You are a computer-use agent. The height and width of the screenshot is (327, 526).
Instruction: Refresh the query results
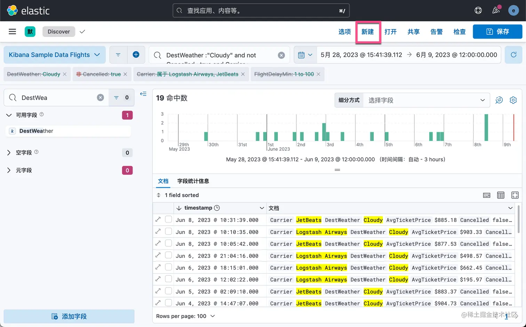click(513, 55)
